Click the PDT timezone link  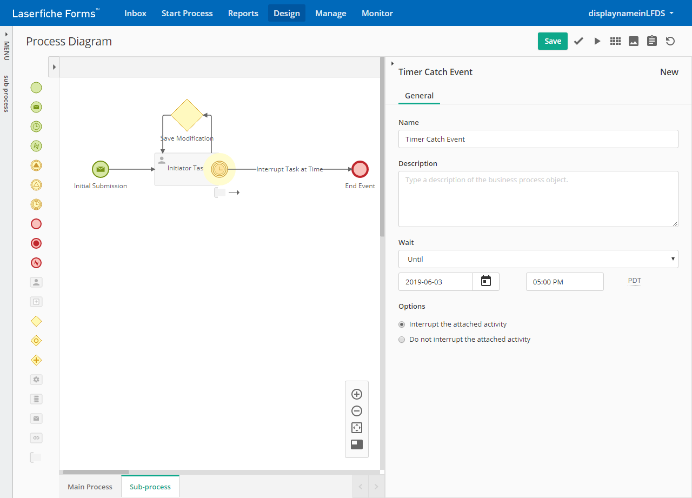[634, 281]
